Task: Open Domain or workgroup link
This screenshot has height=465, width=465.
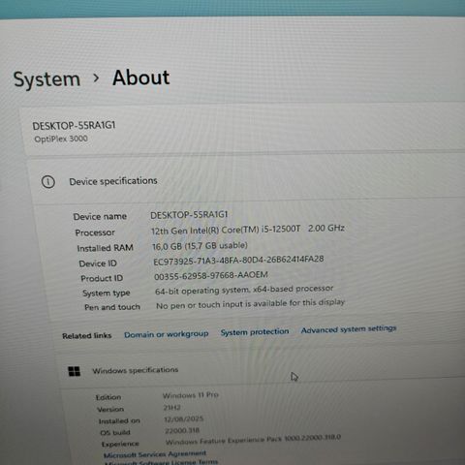Action: click(167, 334)
